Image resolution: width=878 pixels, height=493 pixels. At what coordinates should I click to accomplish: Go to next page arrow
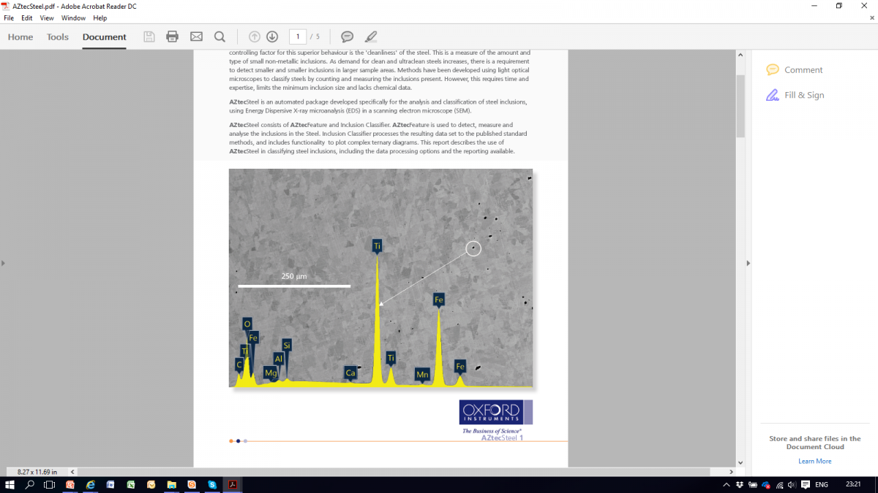pos(272,37)
